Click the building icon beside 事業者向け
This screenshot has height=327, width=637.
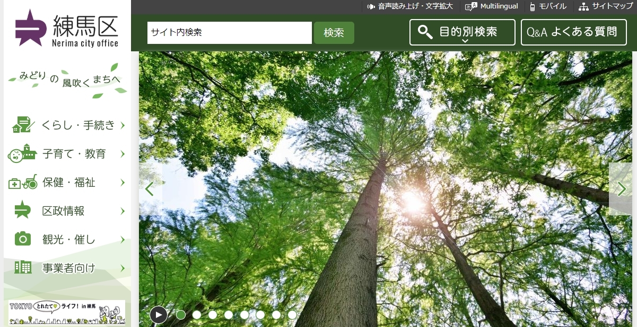click(x=23, y=267)
